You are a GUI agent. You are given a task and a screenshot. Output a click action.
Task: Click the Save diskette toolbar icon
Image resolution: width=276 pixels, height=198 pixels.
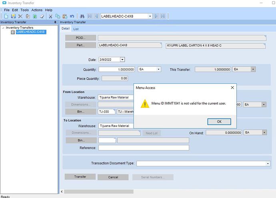click(13, 16)
